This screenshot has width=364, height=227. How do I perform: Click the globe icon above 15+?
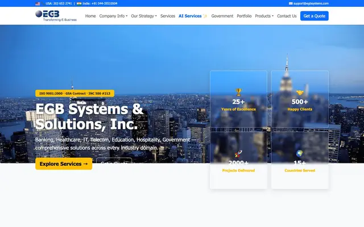[x=300, y=153]
